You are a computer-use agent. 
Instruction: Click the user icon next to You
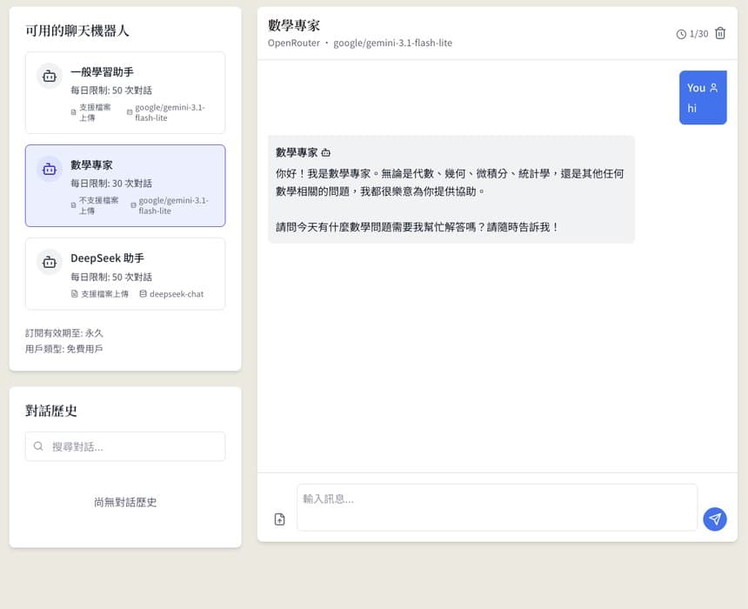pos(714,88)
